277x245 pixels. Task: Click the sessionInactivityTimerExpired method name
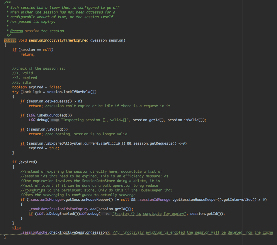(x=58, y=40)
